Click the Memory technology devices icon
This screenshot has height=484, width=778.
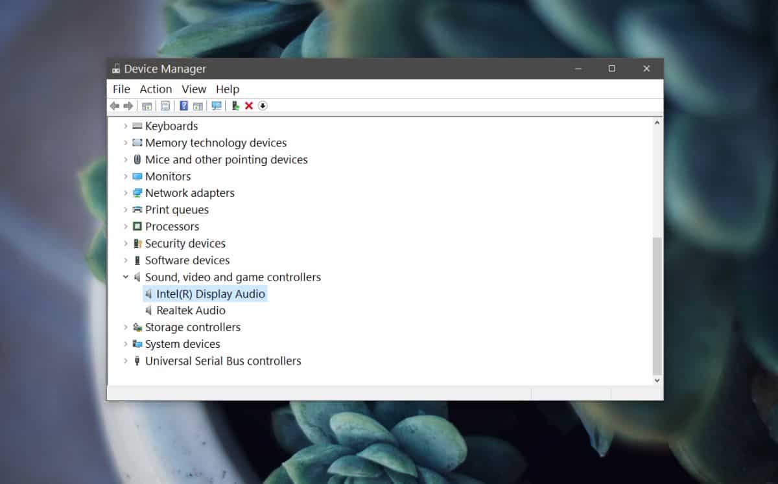pyautogui.click(x=137, y=143)
